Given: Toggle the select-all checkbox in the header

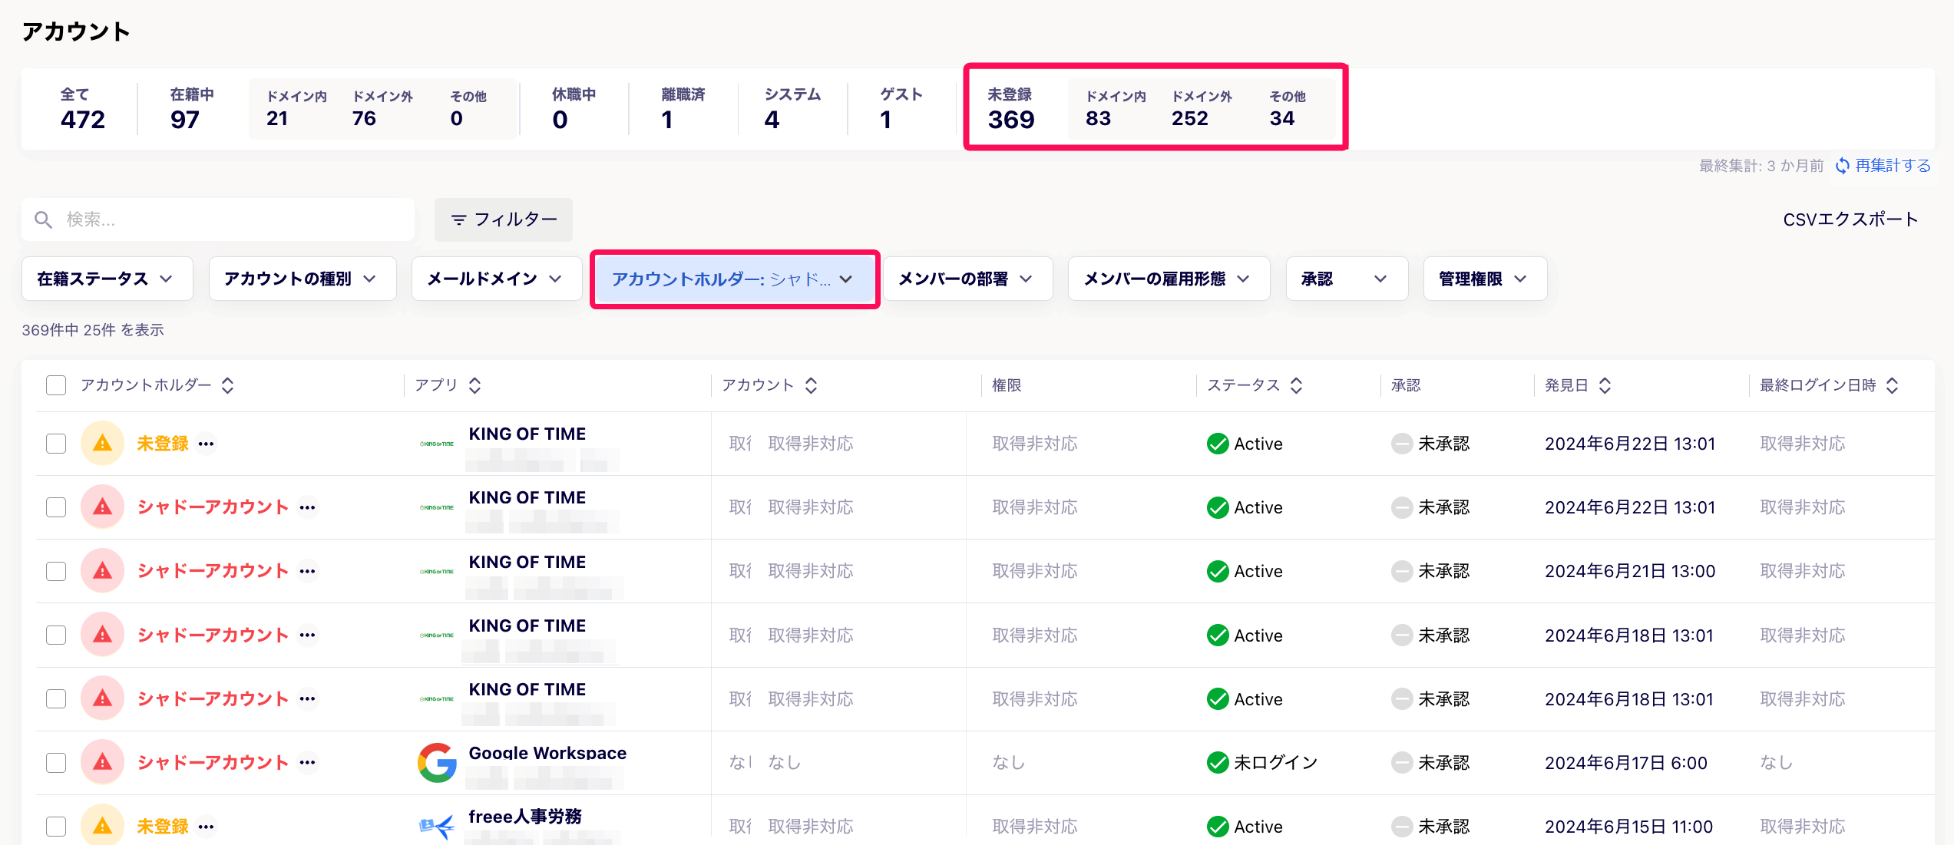Looking at the screenshot, I should point(56,385).
